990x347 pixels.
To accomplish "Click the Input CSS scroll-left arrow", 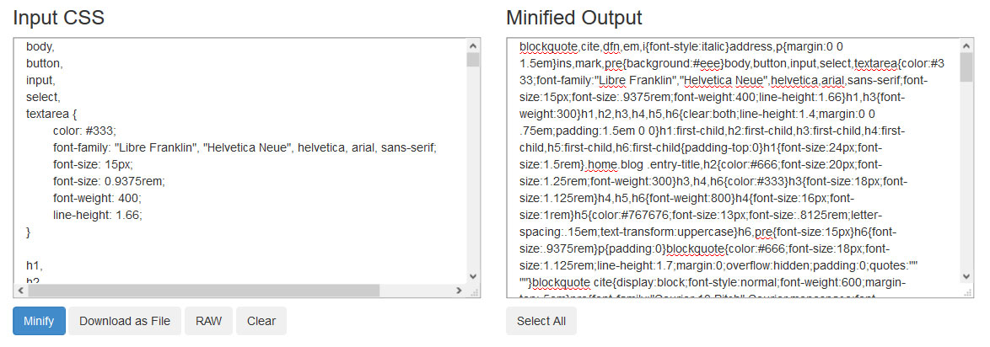I will tap(21, 291).
